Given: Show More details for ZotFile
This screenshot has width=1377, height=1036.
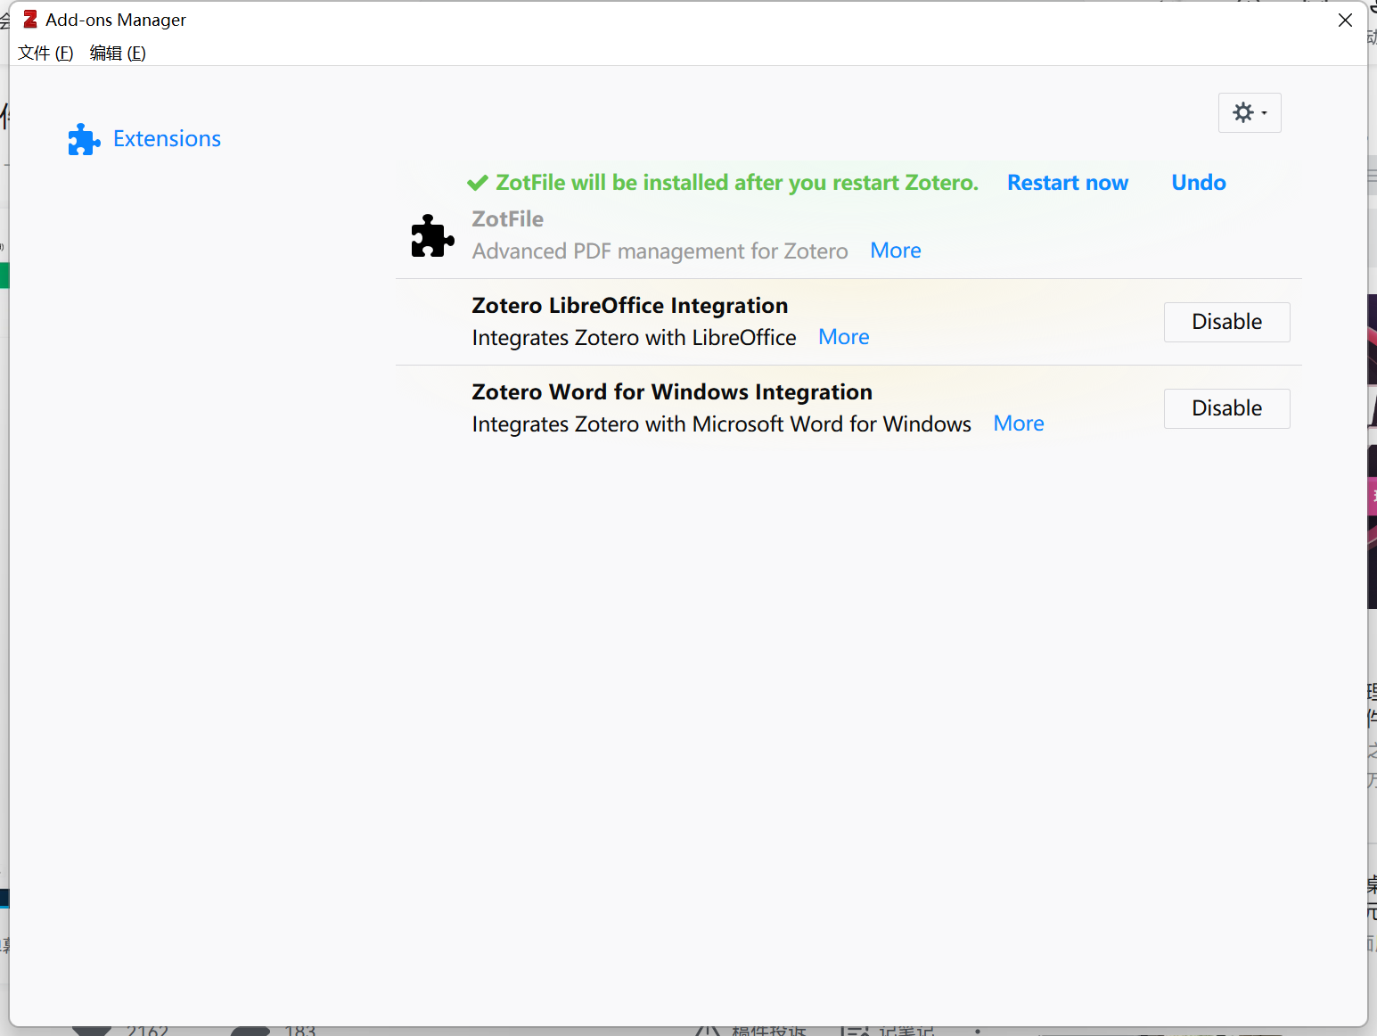Looking at the screenshot, I should (x=896, y=251).
